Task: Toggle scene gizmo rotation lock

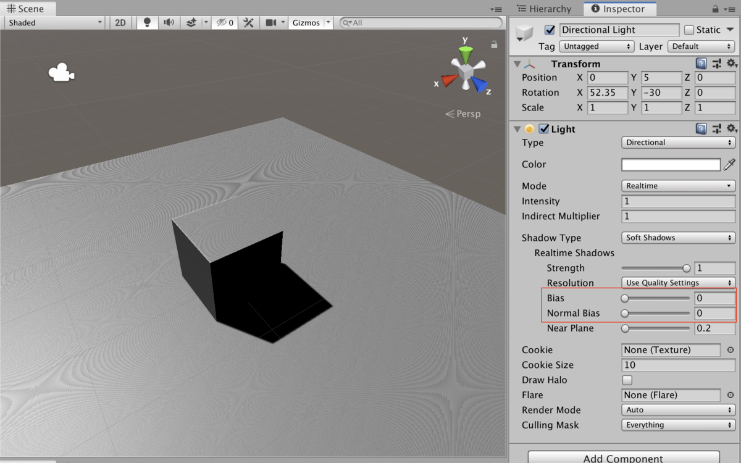Action: [494, 44]
